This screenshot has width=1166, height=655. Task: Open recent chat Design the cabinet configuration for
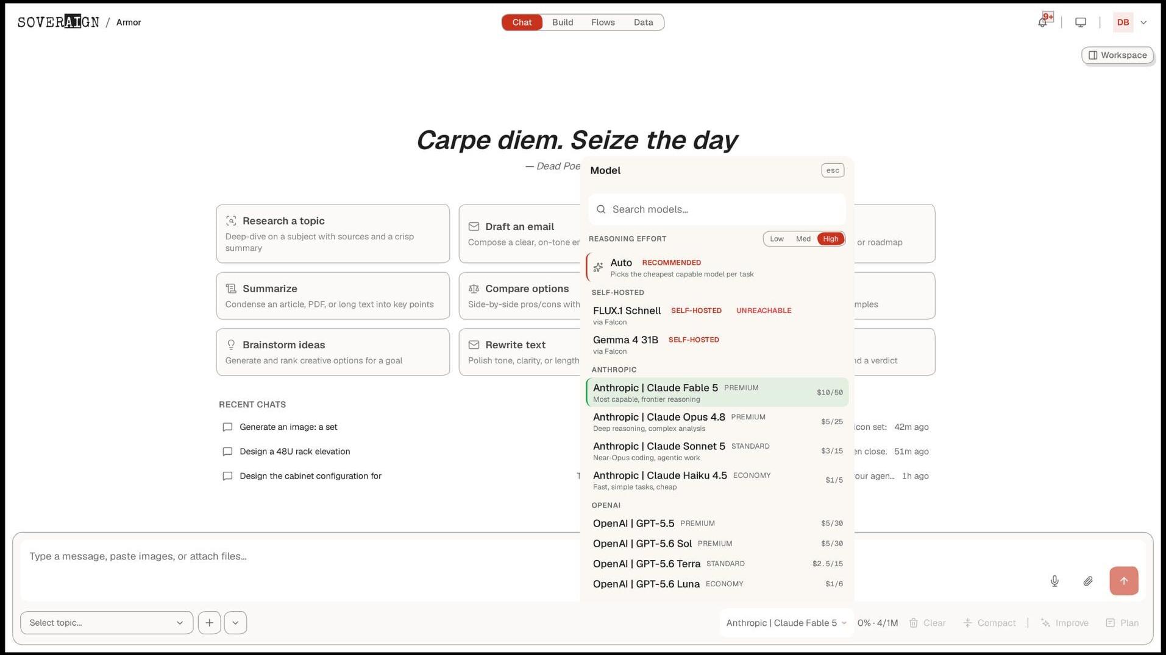(310, 476)
